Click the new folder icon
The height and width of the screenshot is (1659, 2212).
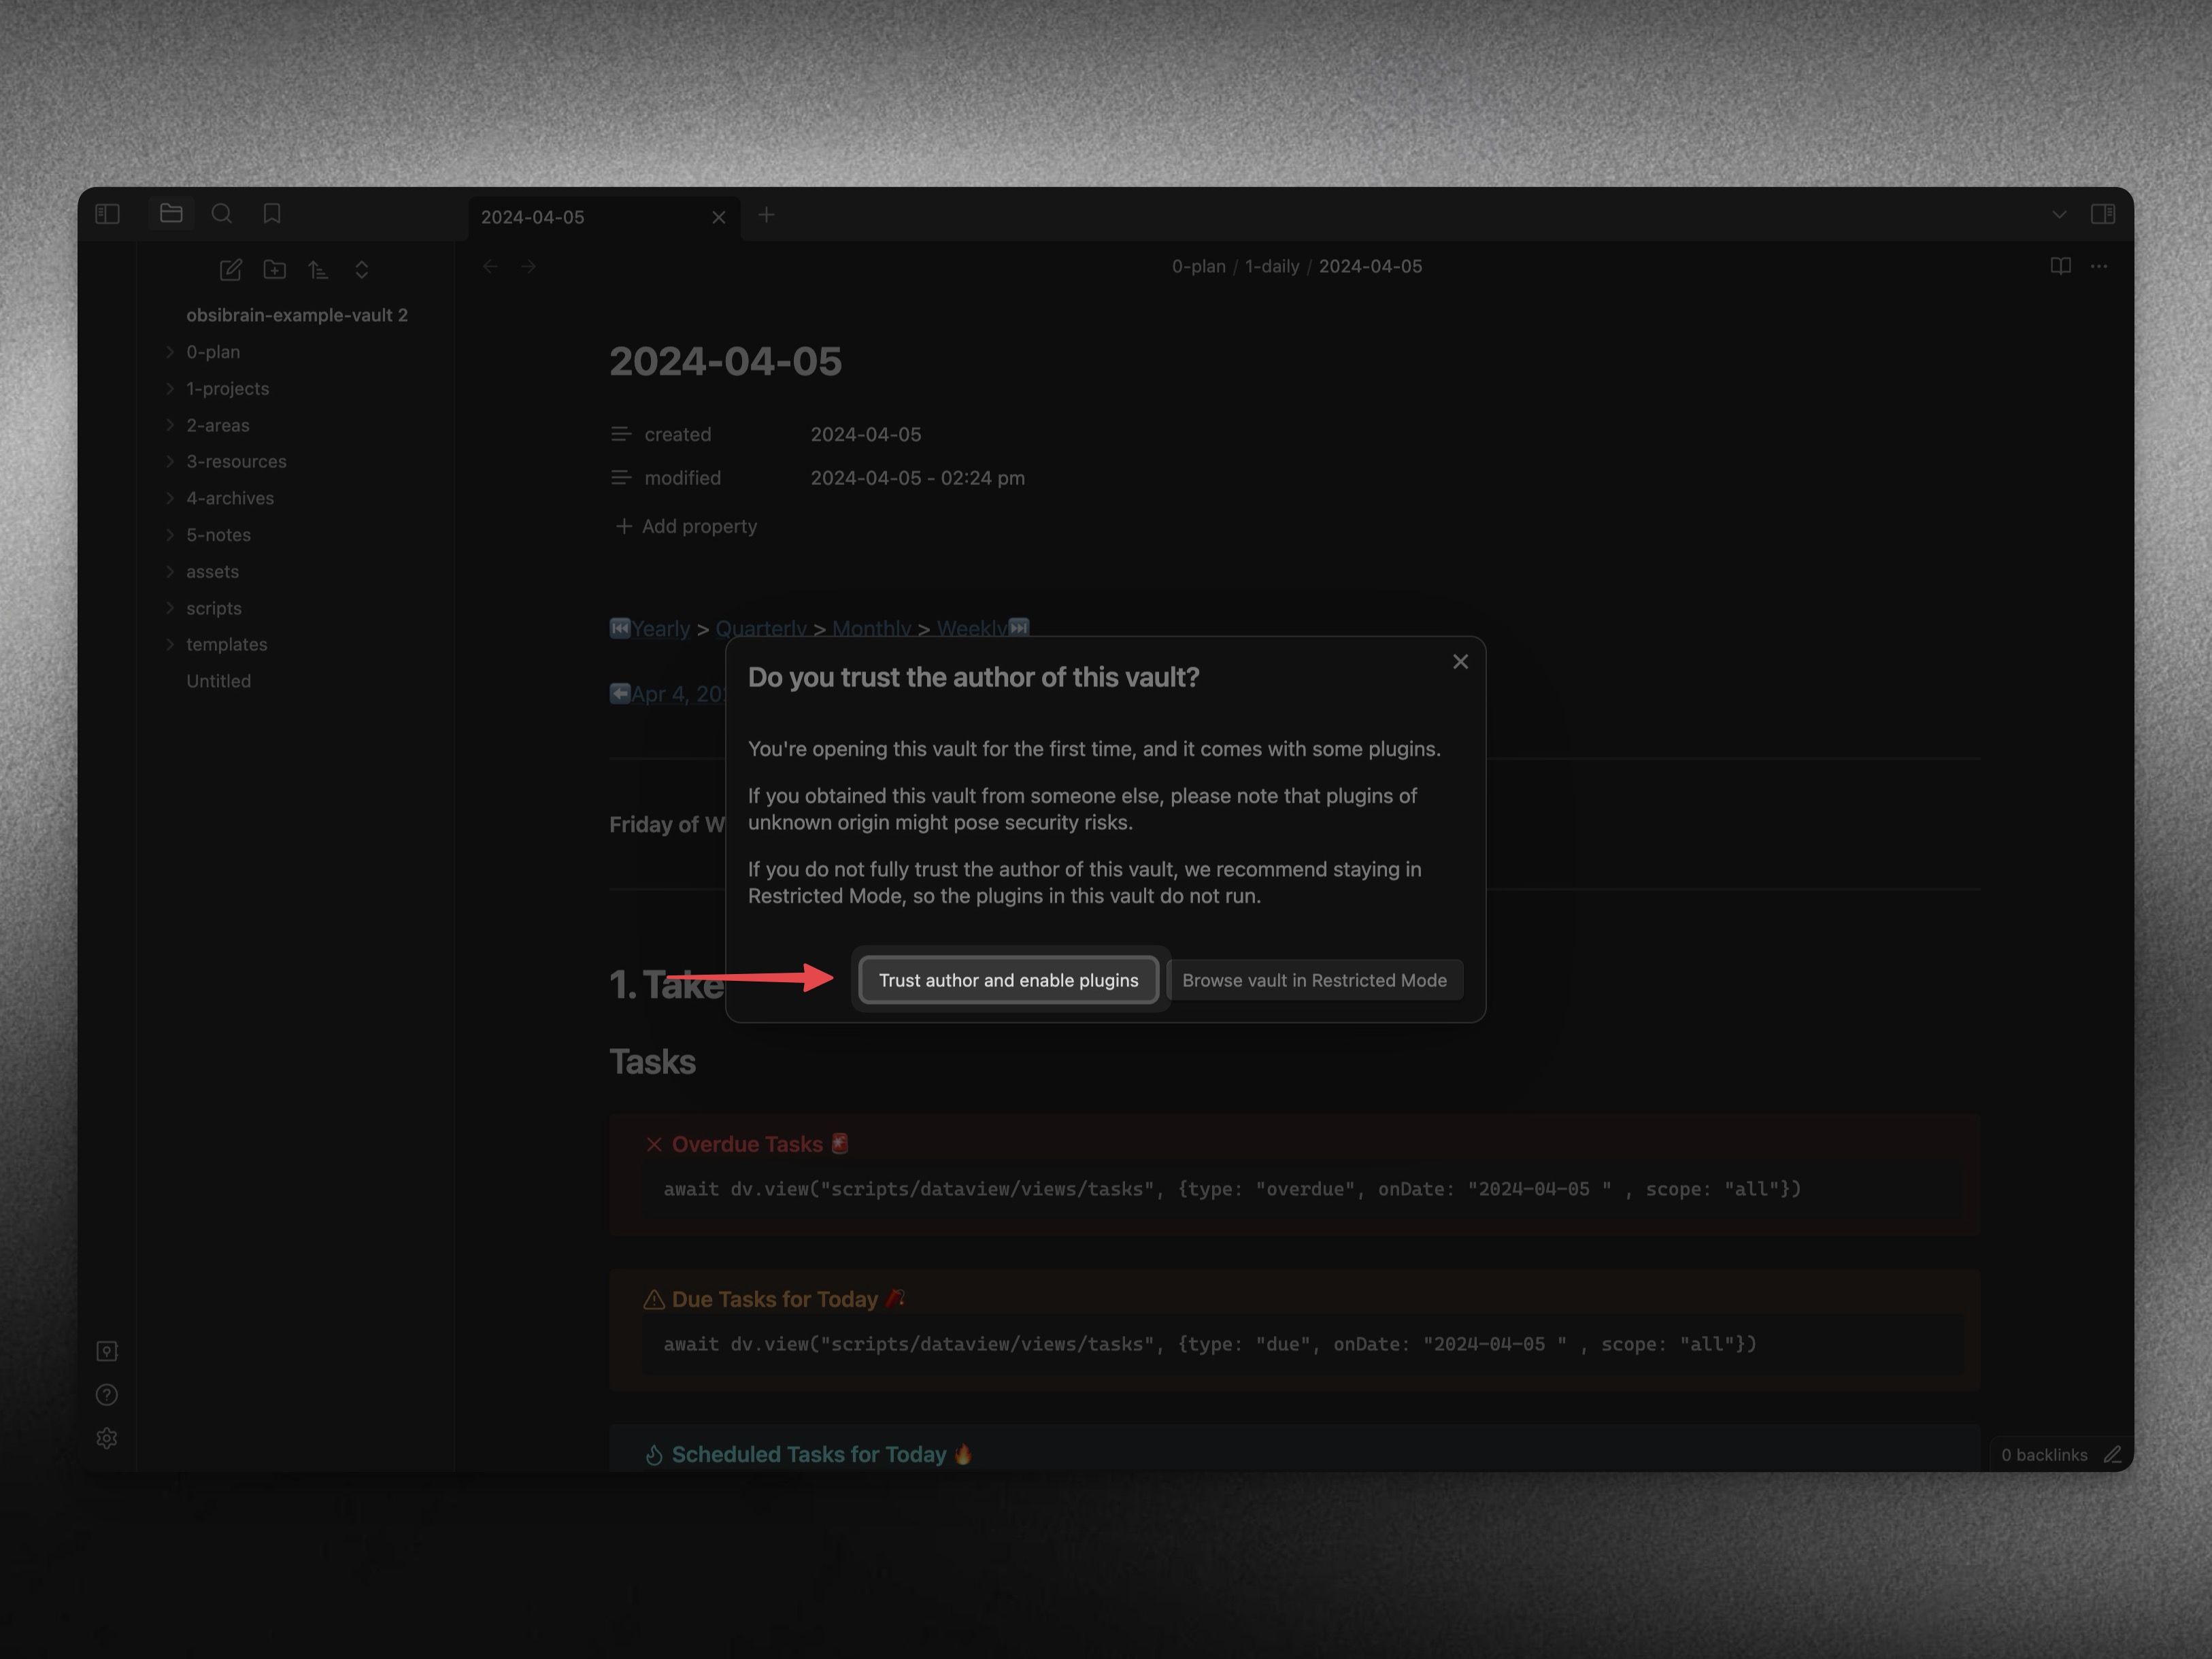274,269
